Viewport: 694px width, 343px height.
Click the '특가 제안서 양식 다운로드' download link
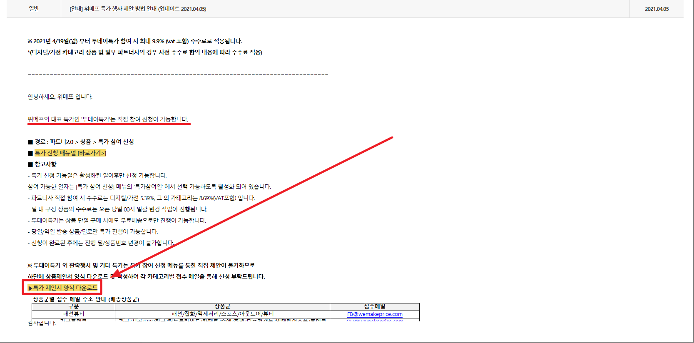(x=62, y=288)
